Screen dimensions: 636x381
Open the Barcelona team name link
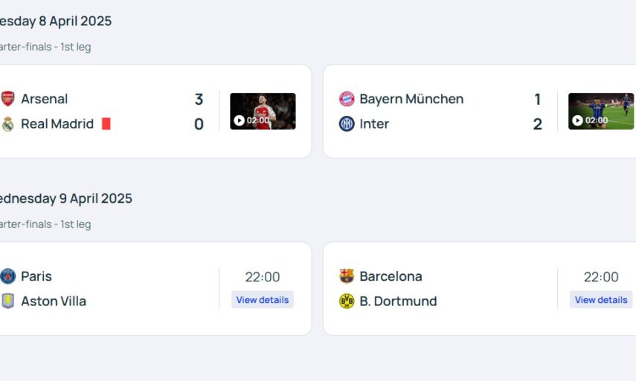pos(391,276)
